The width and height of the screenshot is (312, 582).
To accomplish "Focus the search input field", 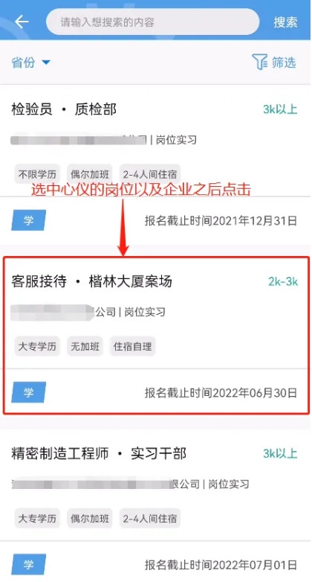I will point(152,22).
